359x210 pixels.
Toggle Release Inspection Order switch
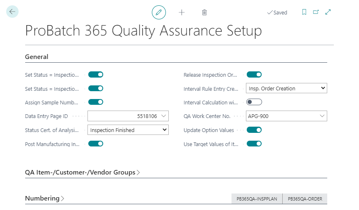pyautogui.click(x=254, y=75)
